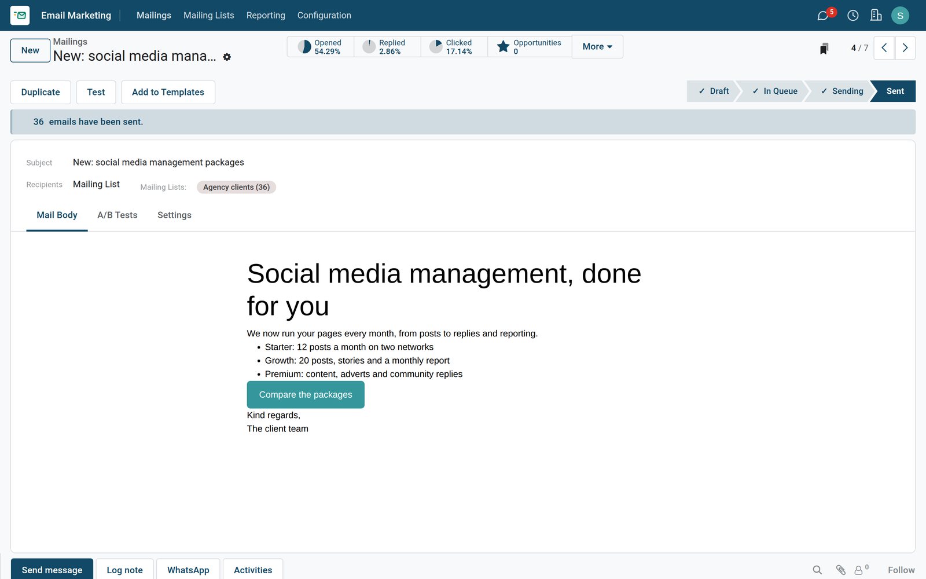Open the Clicked 17.14% statistic
The height and width of the screenshot is (579, 926).
pyautogui.click(x=454, y=47)
